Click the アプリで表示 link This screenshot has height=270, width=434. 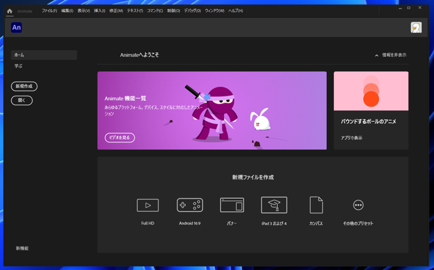click(x=352, y=138)
